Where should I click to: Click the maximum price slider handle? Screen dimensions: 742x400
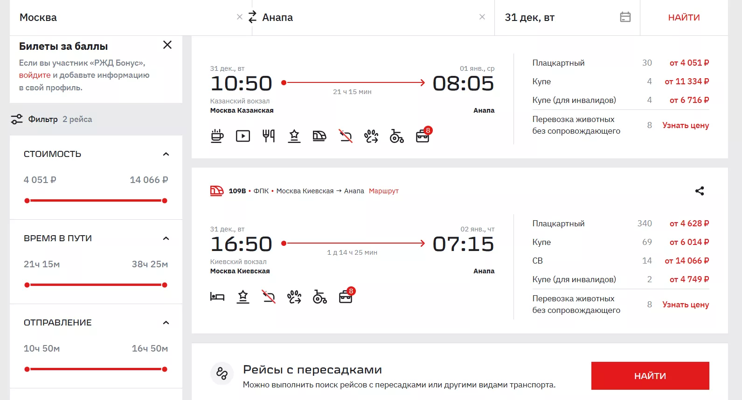[x=165, y=201]
